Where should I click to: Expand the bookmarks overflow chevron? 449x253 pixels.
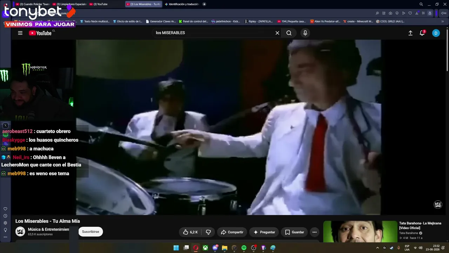[x=442, y=21]
